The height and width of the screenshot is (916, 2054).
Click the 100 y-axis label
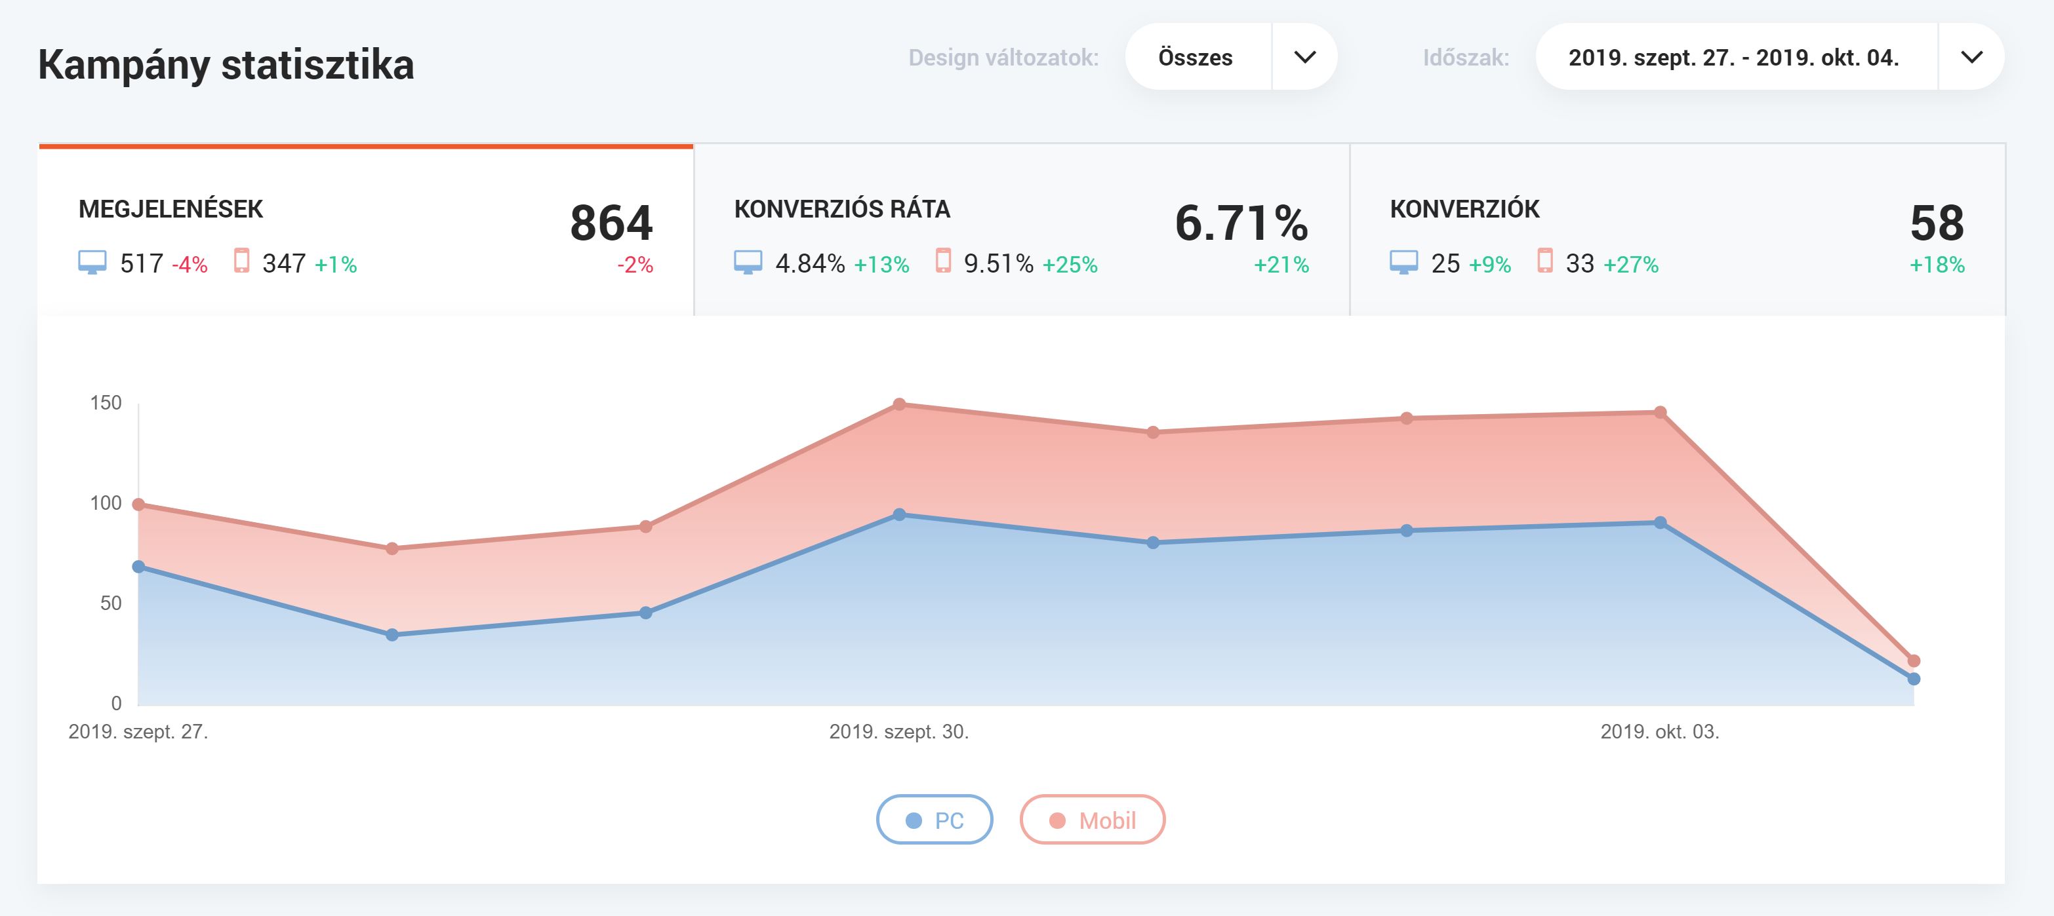click(106, 503)
